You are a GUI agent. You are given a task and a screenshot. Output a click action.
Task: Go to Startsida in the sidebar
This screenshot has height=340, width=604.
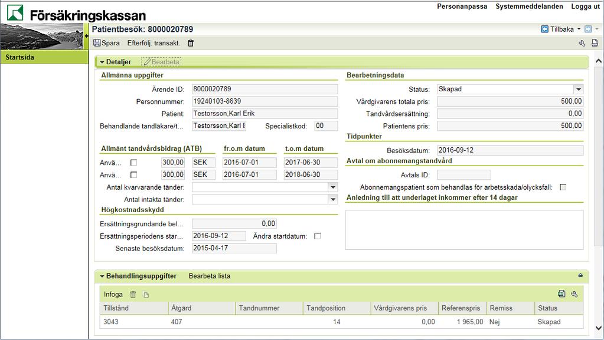click(x=44, y=57)
